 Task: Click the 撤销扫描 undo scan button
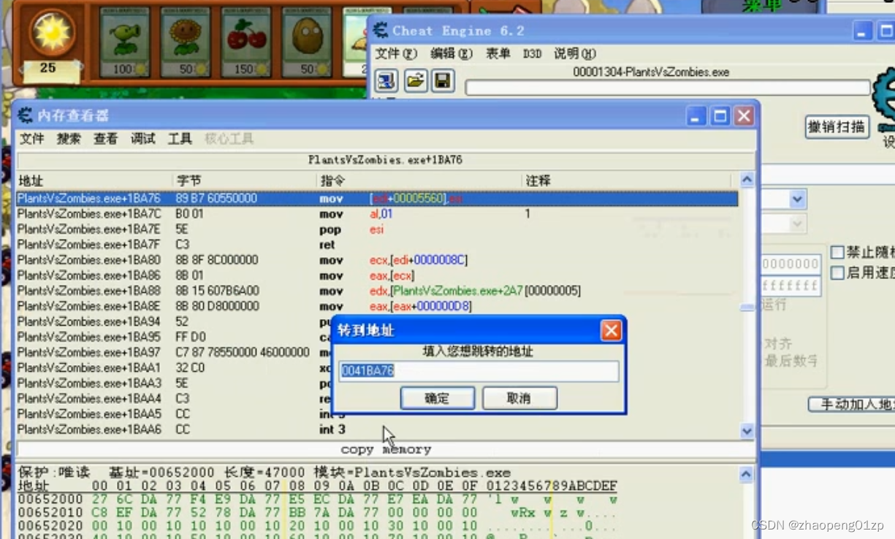pos(837,127)
